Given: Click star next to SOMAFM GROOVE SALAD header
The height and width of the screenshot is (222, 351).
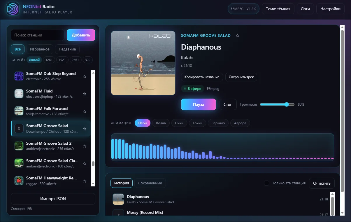Looking at the screenshot, I should [x=238, y=36].
